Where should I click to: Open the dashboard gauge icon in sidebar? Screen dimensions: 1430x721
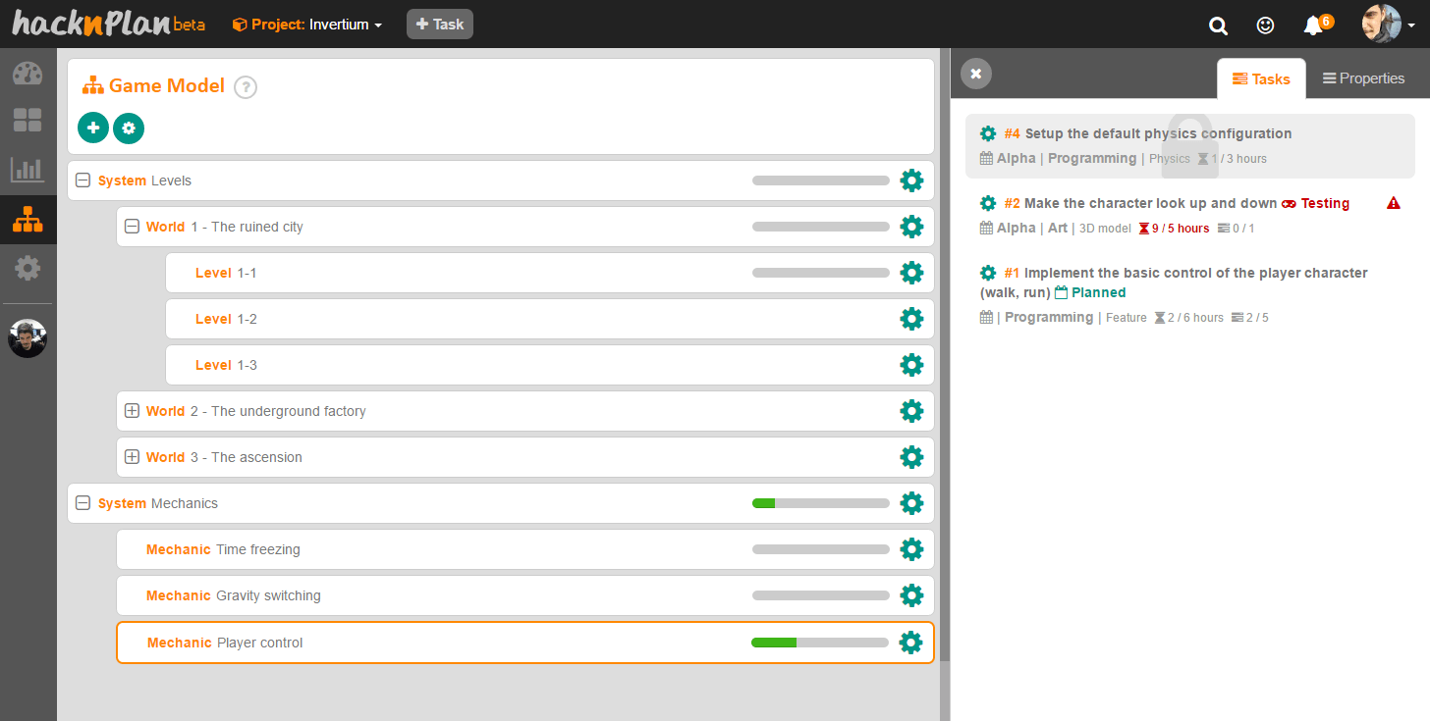[x=27, y=75]
